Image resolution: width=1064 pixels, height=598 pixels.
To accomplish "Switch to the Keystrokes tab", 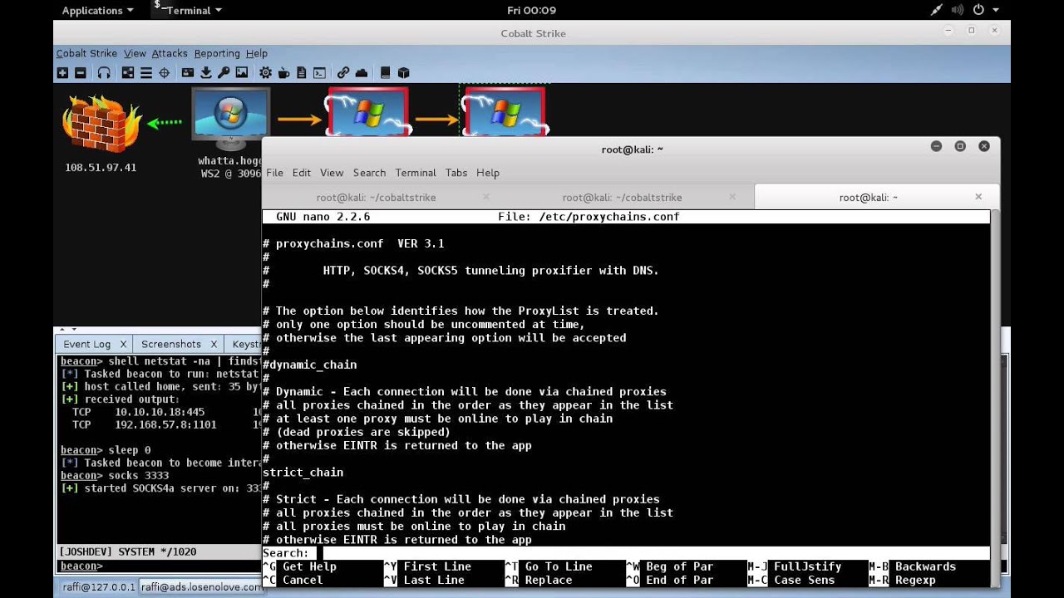I will 246,344.
